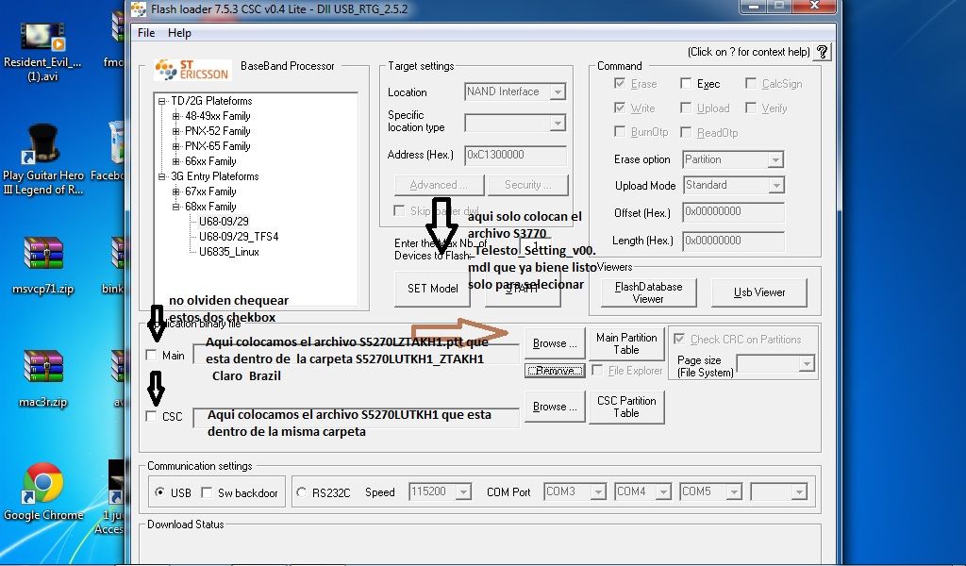Select the USB radio button
The image size is (966, 566).
pos(160,492)
